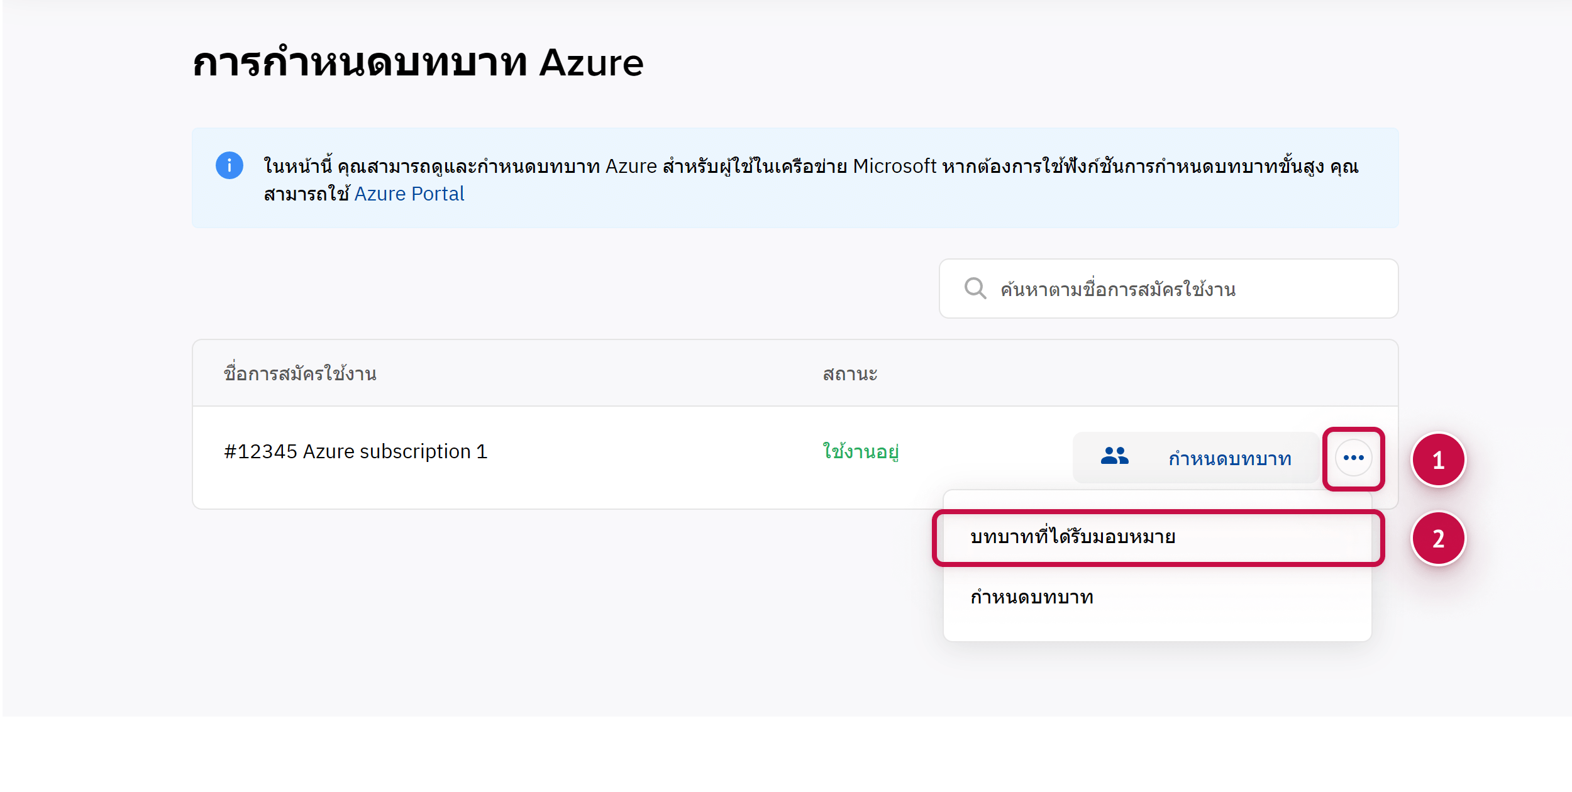The image size is (1572, 792).
Task: Click the blue info icon in banner
Action: pos(229,165)
